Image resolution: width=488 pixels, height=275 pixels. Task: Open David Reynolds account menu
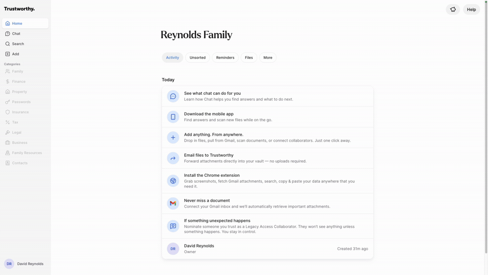[x=24, y=264]
